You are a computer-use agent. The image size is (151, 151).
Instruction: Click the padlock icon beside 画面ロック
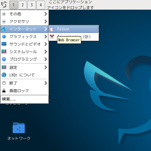point(4,91)
